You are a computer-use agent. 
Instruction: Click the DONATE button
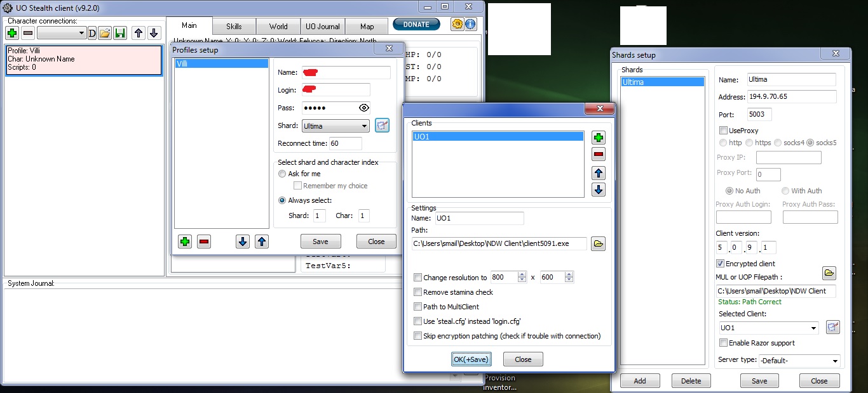click(x=416, y=24)
